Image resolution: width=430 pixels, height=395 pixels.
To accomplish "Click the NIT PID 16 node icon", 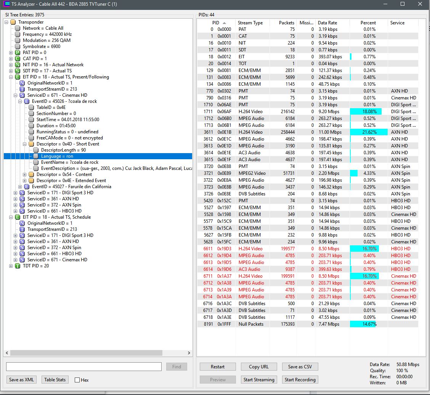I will (18, 65).
